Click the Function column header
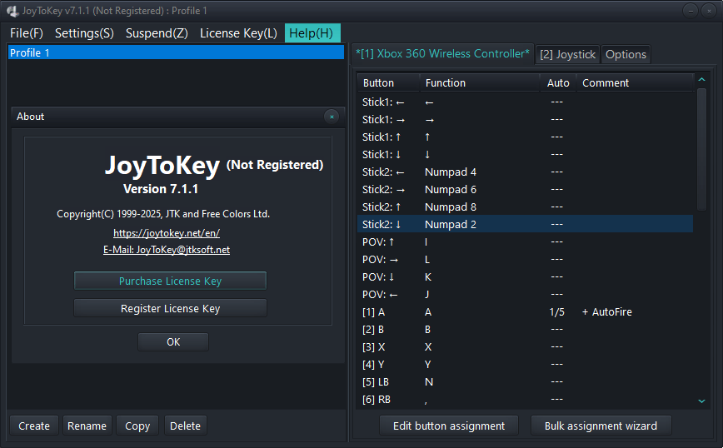This screenshot has height=448, width=723. [x=480, y=83]
